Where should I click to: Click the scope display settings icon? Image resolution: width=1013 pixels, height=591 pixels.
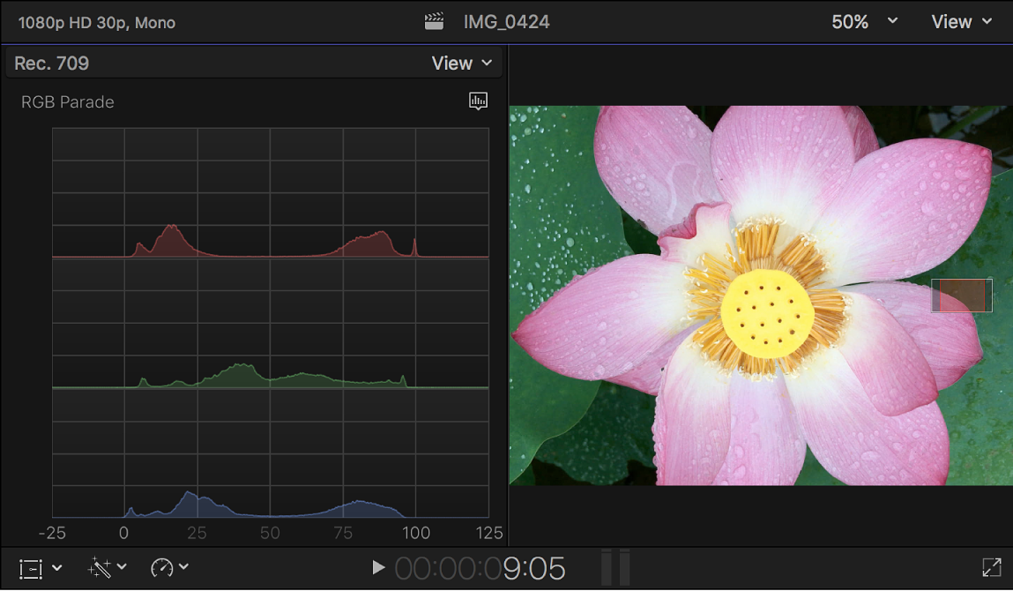pyautogui.click(x=478, y=101)
